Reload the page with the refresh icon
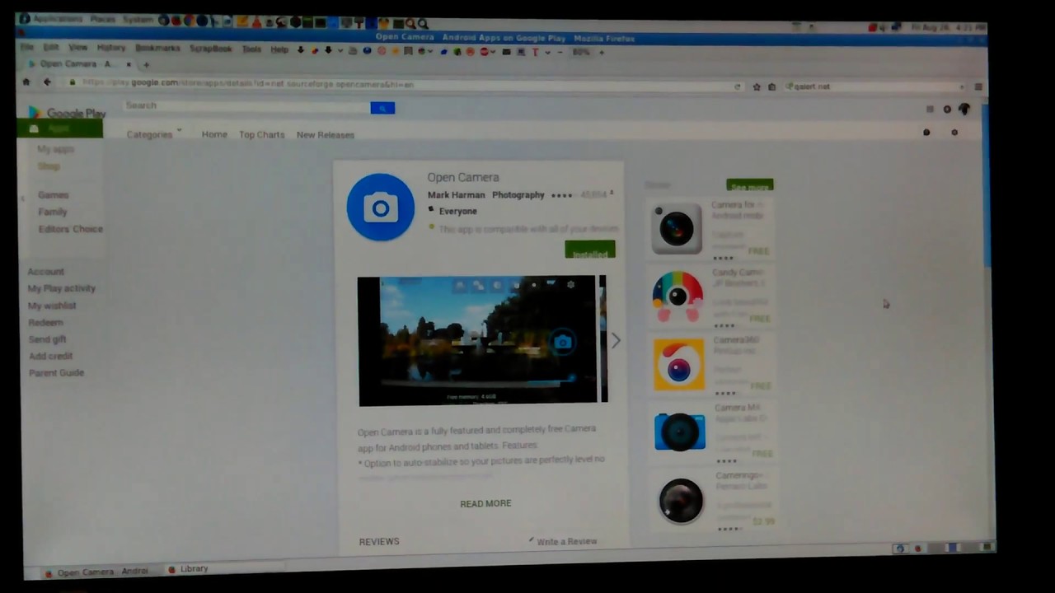Screen dimensions: 1055x593 click(738, 86)
